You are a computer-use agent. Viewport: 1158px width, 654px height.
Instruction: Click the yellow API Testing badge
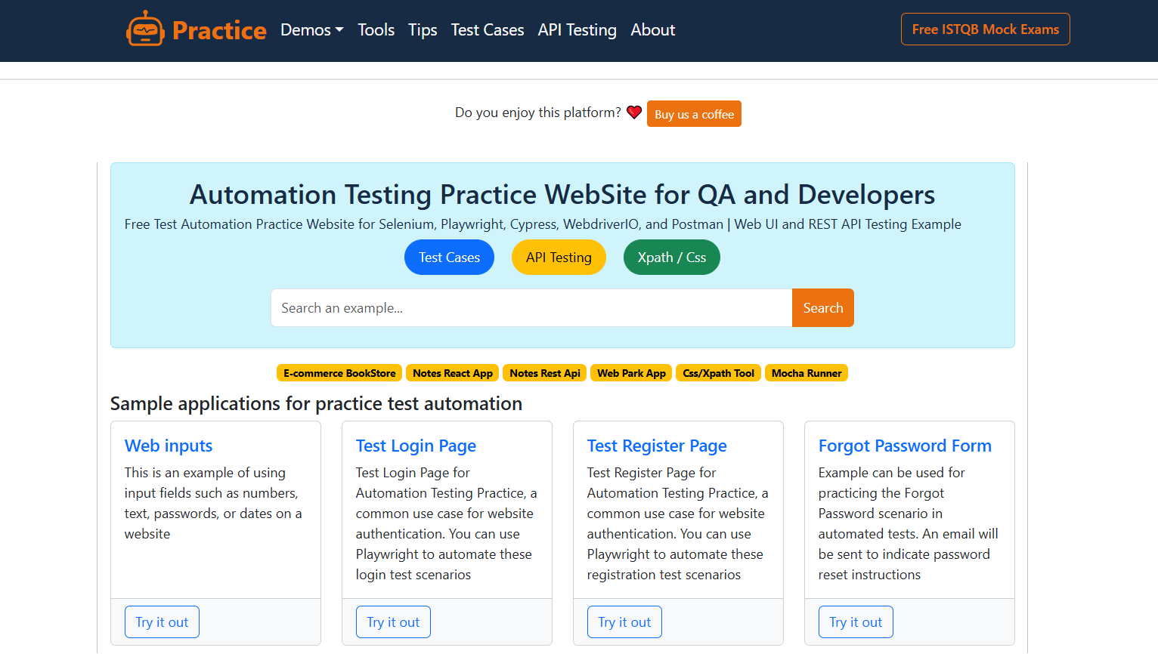tap(559, 257)
